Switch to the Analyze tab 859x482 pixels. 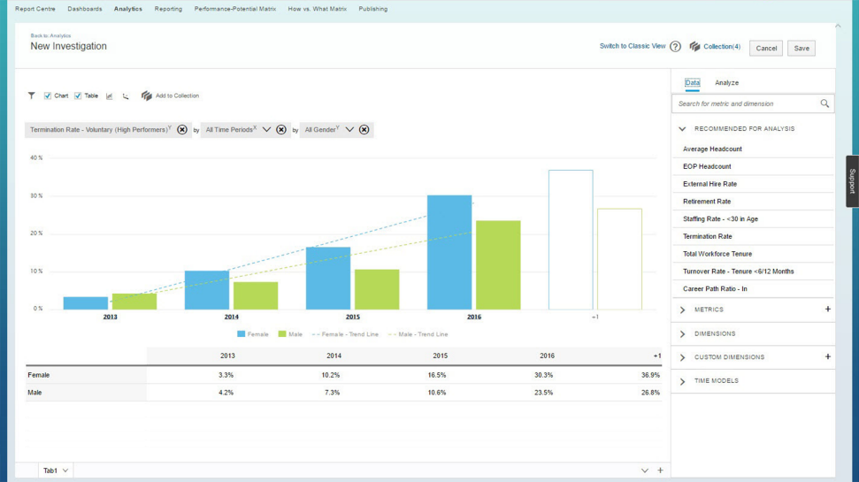pos(726,83)
